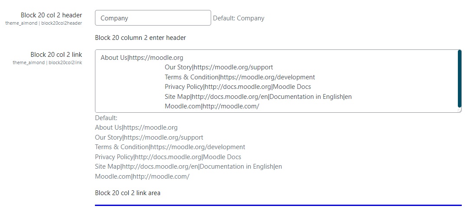Viewport: 470px width, 209px height.
Task: Click the Block 20 col 2 header input field
Action: click(153, 18)
